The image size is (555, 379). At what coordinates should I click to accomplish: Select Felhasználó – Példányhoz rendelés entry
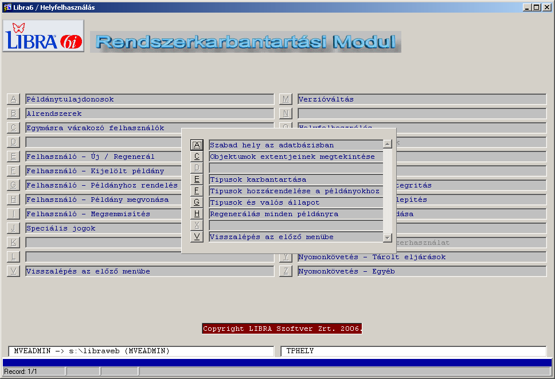[x=103, y=185]
